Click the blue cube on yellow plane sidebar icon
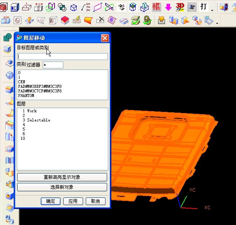Image resolution: width=236 pixels, height=225 pixels. (7, 49)
